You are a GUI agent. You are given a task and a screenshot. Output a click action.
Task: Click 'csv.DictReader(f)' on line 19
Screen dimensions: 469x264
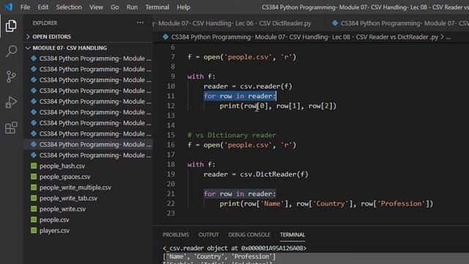[274, 175]
